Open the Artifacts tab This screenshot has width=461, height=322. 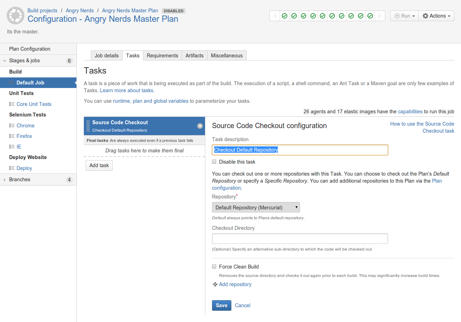[x=194, y=56]
